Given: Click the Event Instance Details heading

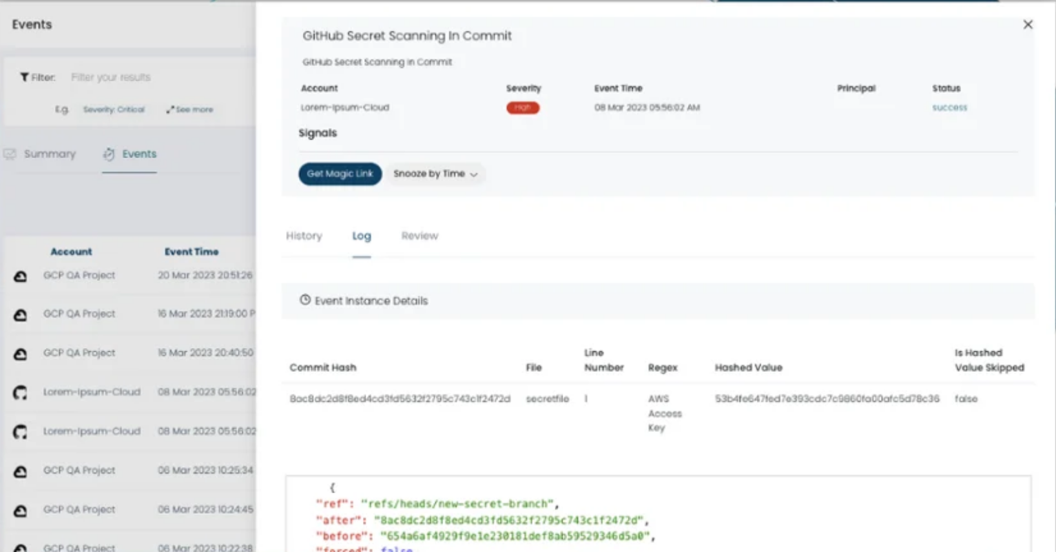Looking at the screenshot, I should pyautogui.click(x=371, y=301).
